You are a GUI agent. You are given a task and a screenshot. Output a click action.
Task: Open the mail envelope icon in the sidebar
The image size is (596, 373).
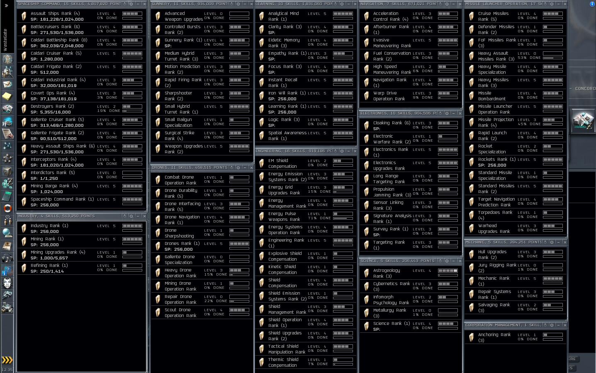coord(7,84)
